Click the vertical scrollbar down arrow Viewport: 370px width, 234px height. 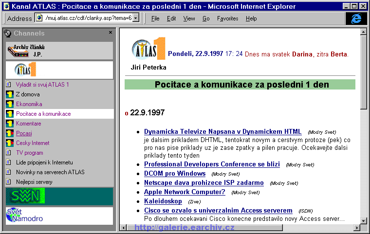click(363, 221)
